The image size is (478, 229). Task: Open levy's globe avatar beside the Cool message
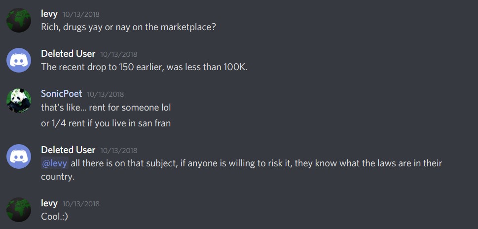point(19,209)
